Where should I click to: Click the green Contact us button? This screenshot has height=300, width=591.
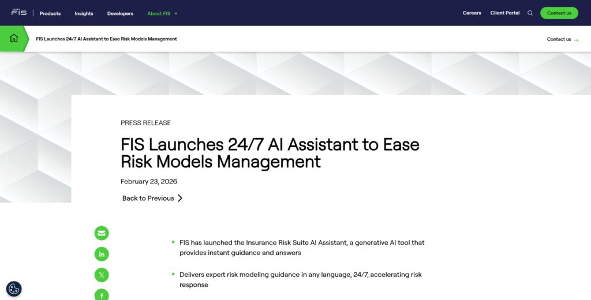pos(559,13)
